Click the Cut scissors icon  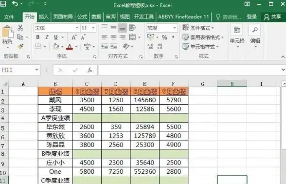(20, 28)
